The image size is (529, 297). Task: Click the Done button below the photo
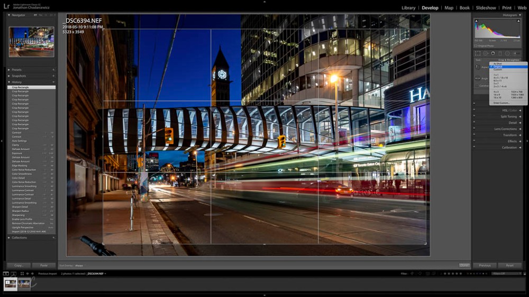464,265
